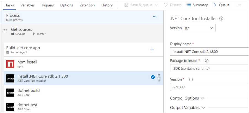Viewport: 249px width, 113px height.
Task: Select the dotnet test task
Action: click(84, 106)
